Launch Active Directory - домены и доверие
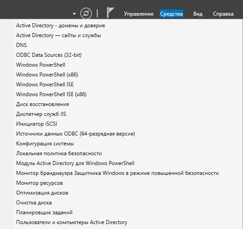Viewport: 243px width, 229px height. pyautogui.click(x=61, y=25)
